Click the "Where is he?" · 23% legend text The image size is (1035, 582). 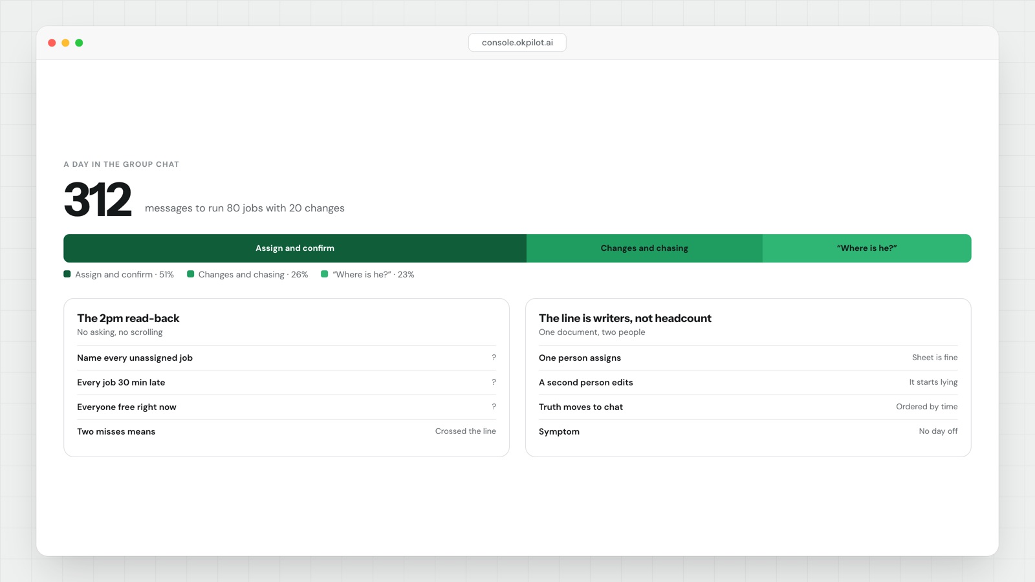point(373,275)
